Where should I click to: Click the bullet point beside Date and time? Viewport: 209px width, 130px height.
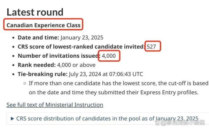(x=13, y=38)
